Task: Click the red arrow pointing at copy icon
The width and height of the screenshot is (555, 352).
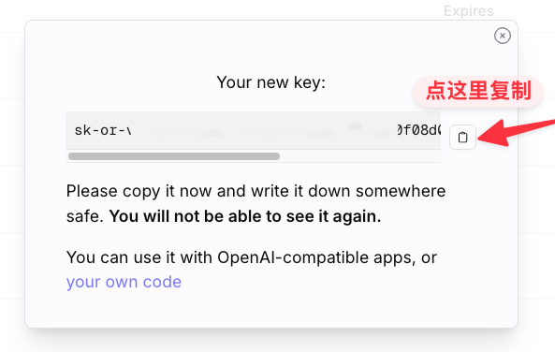Action: click(517, 131)
